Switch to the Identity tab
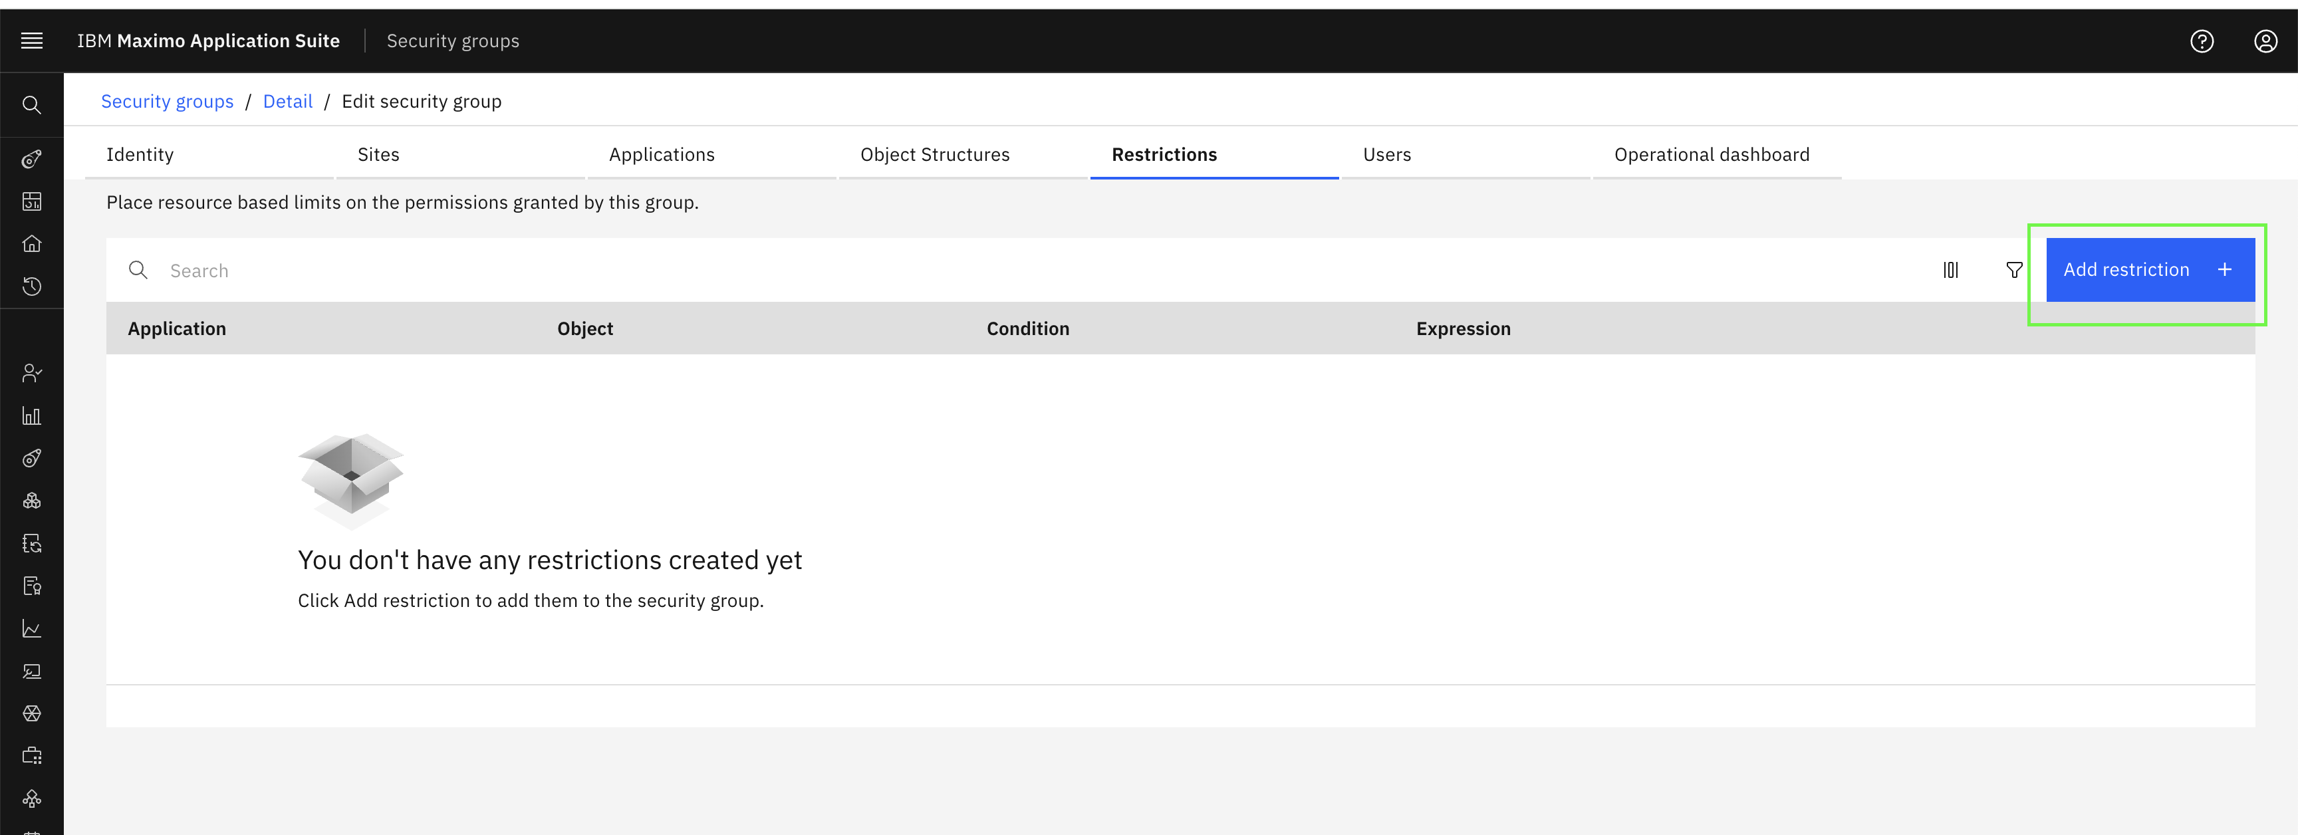 click(209, 154)
